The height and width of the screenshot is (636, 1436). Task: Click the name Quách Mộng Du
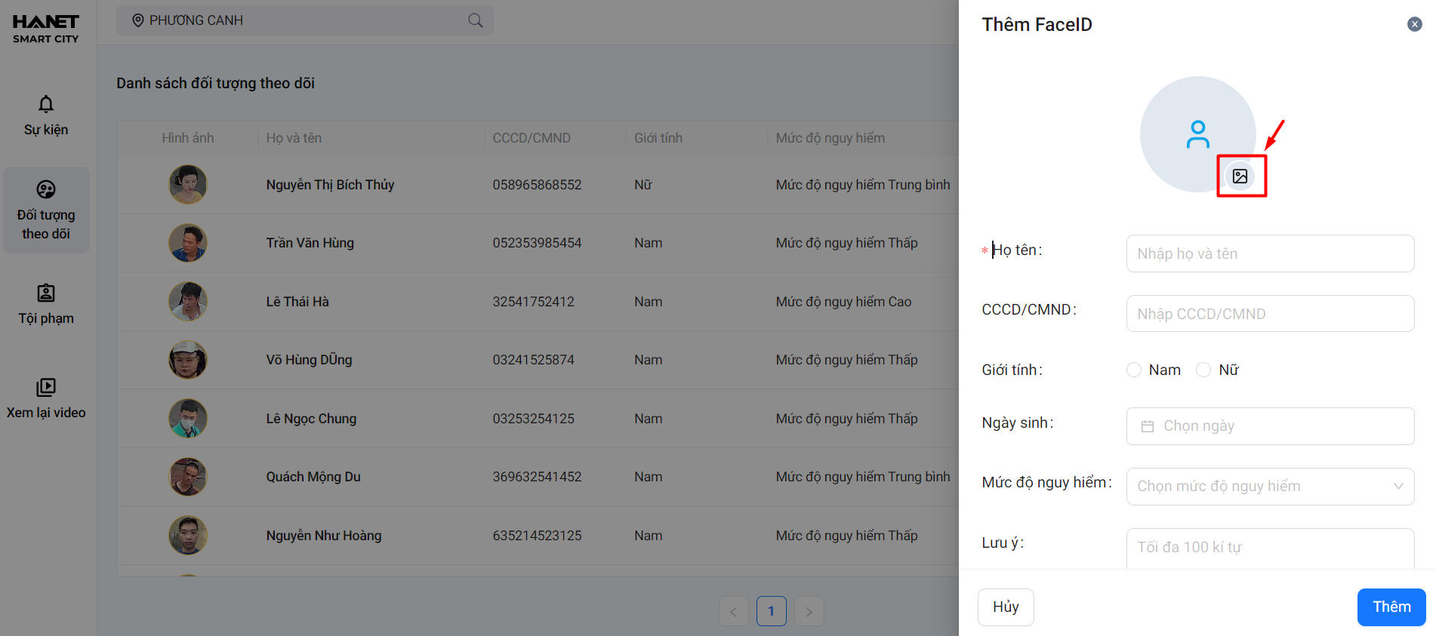(x=313, y=477)
